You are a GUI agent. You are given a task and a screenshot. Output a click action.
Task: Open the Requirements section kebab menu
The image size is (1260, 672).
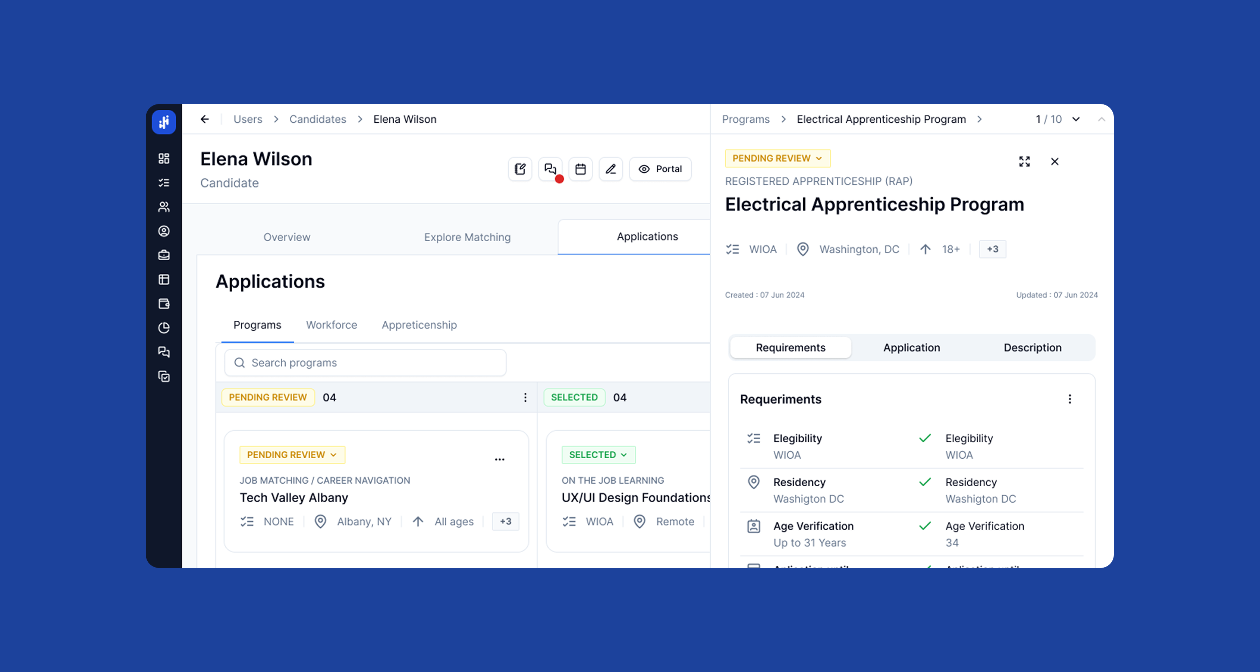click(1070, 399)
